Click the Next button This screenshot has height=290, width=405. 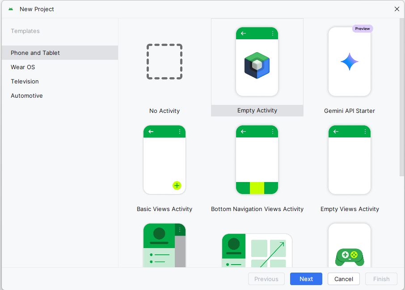click(x=306, y=278)
